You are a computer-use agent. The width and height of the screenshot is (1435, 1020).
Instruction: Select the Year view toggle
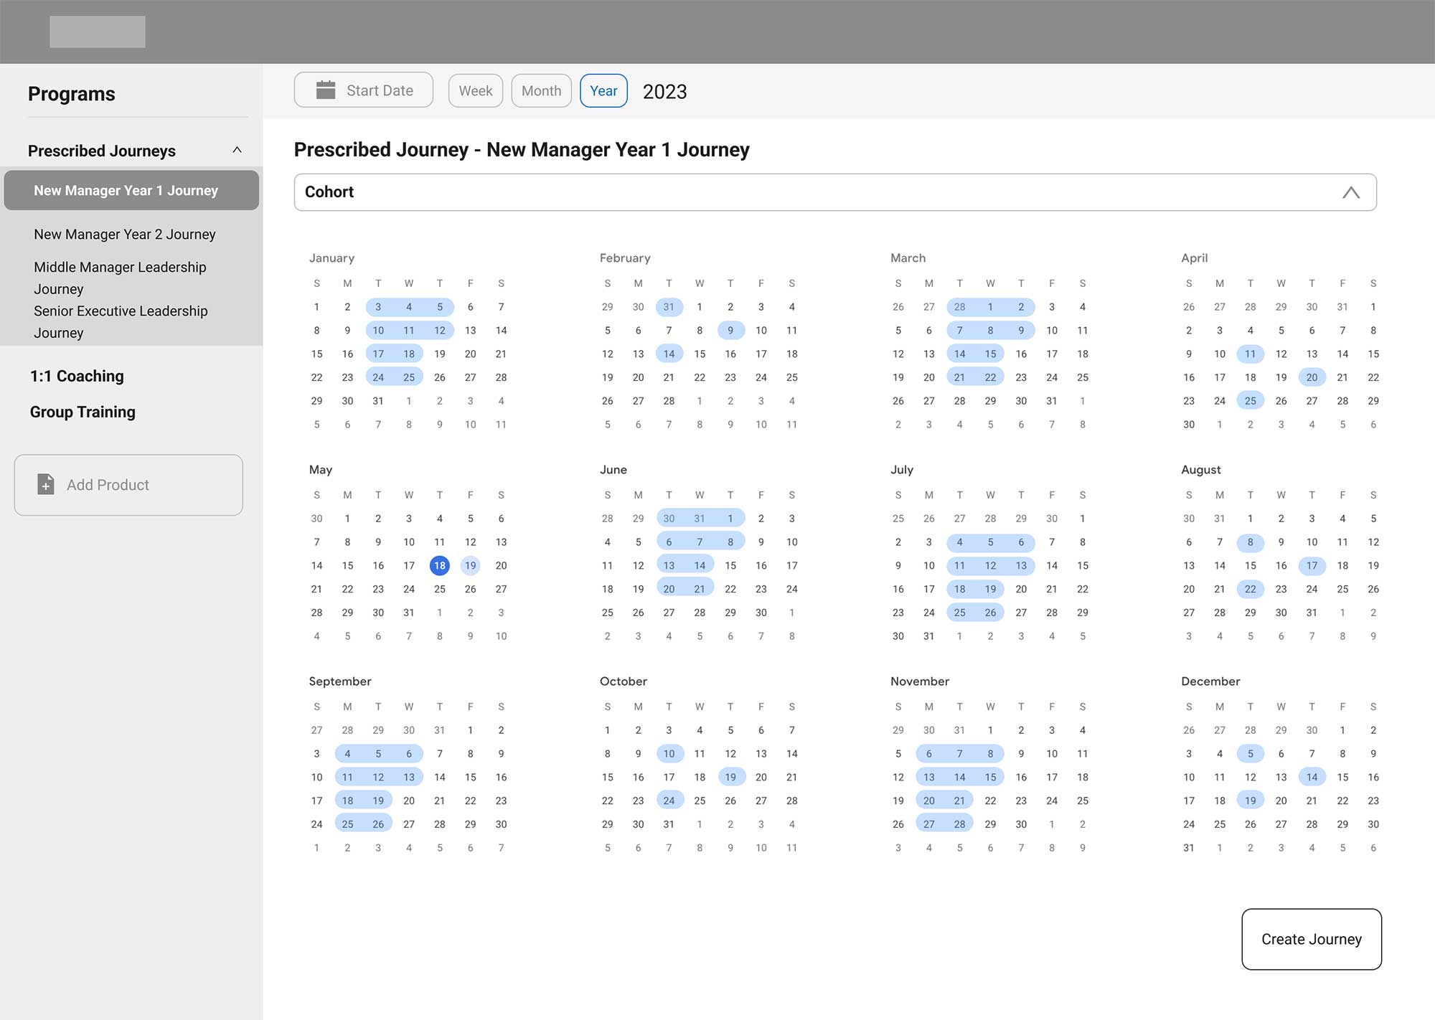point(603,91)
